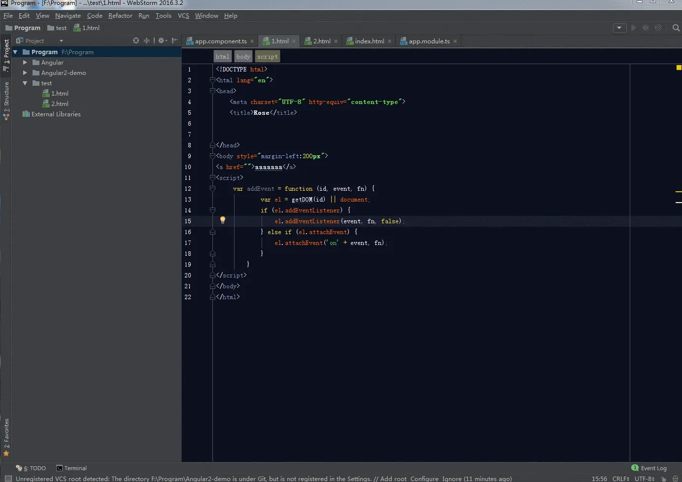
Task: Click the body breadcrumb button
Action: pos(243,57)
